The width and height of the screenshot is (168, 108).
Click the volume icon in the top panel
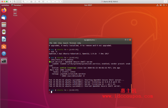[x=161, y=5]
